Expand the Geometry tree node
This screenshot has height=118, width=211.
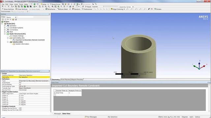pos(5,26)
